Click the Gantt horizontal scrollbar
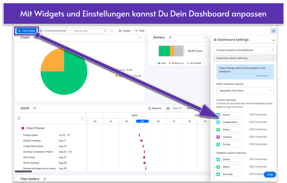 (23, 171)
